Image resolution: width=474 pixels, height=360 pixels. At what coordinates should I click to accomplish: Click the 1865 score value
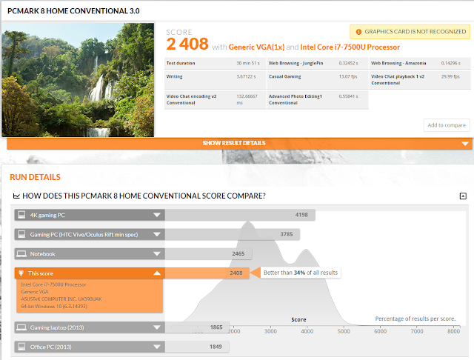216,327
